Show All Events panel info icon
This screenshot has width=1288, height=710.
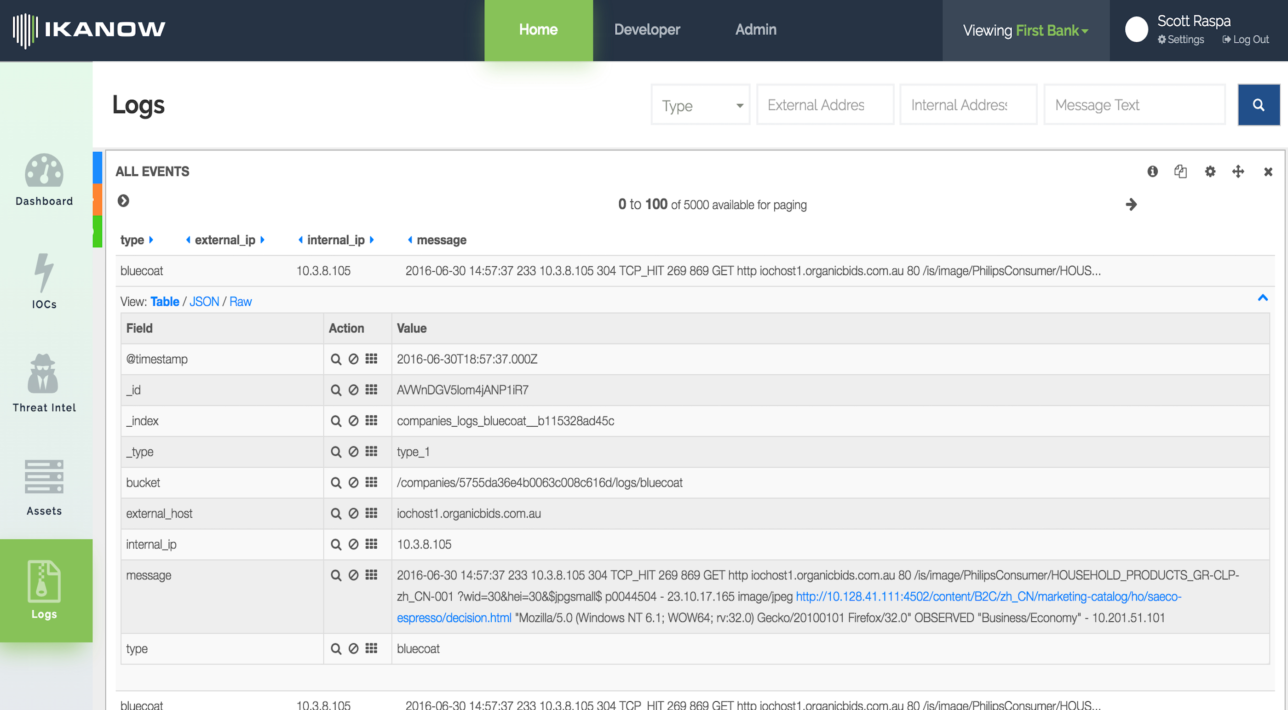1152,172
